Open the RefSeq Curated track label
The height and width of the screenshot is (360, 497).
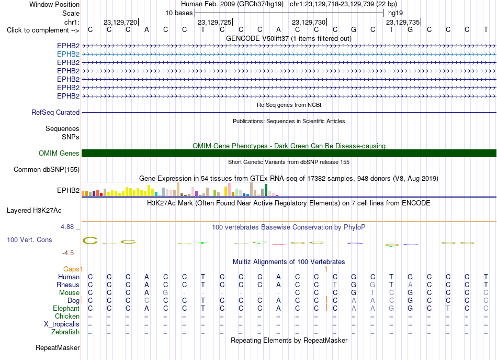point(55,112)
